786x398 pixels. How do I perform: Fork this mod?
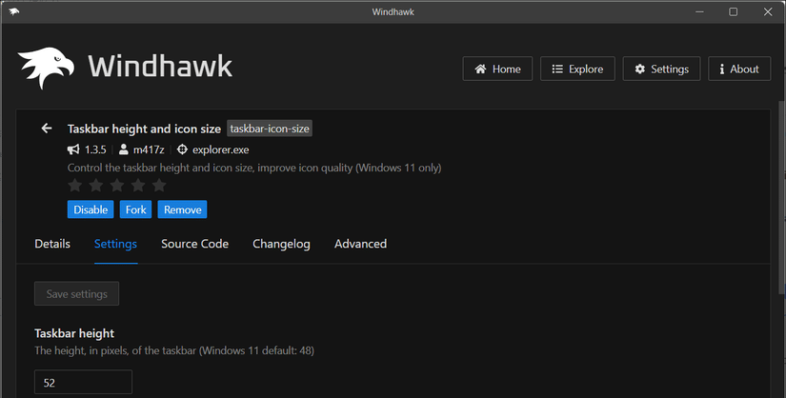[x=135, y=209]
